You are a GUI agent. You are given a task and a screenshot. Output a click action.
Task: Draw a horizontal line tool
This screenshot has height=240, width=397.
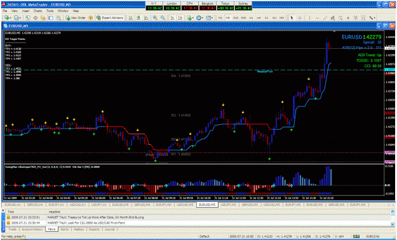(317, 18)
